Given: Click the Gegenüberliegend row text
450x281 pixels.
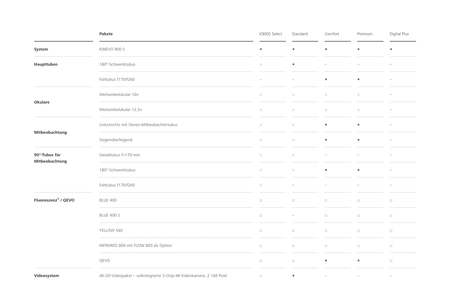Looking at the screenshot, I should tap(116, 140).
